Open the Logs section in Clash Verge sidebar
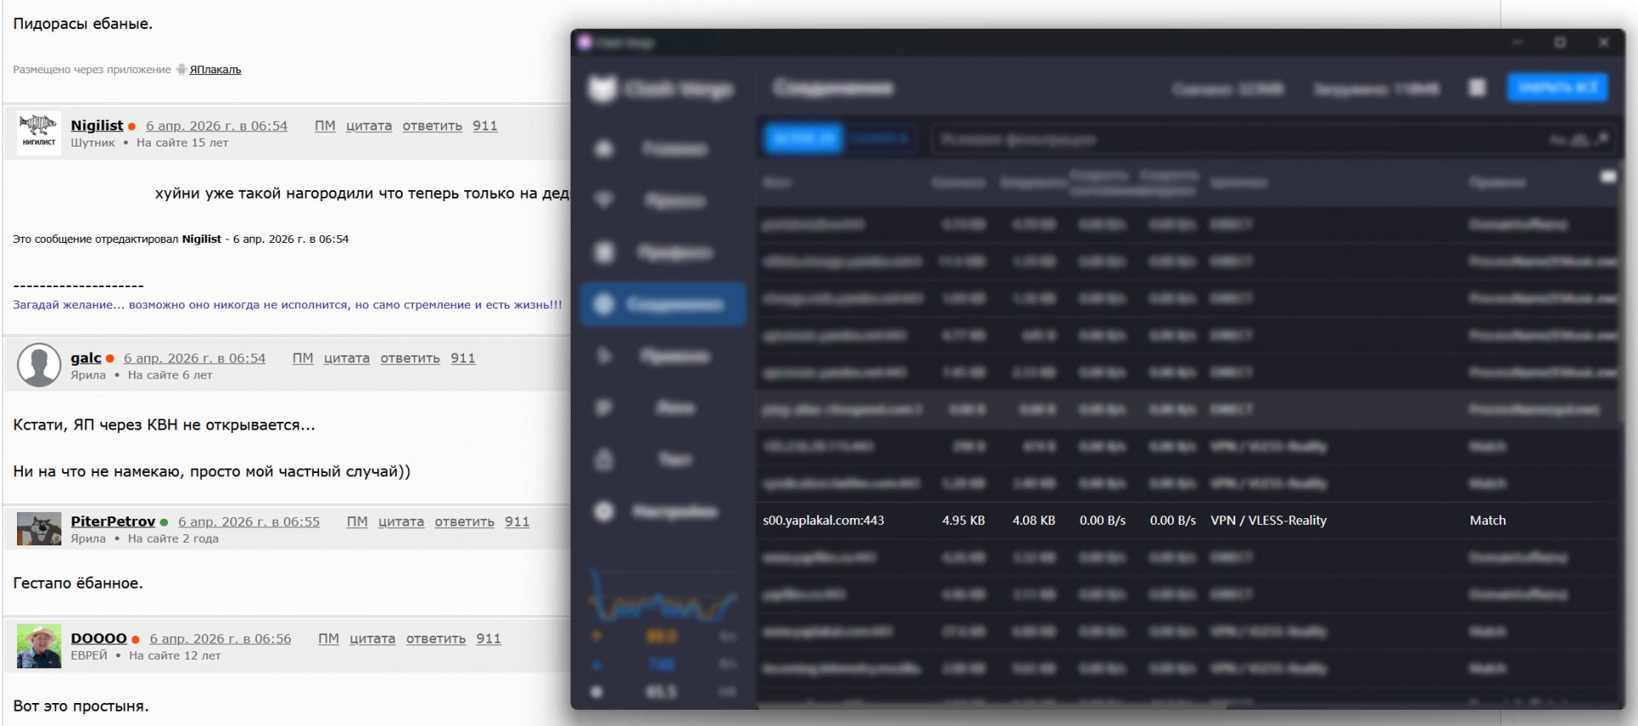The height and width of the screenshot is (726, 1638). 664,408
